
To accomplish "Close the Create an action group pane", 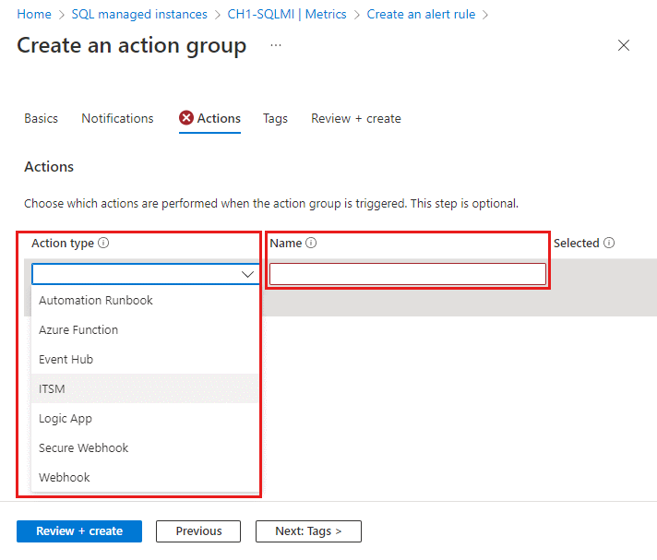I will point(624,45).
